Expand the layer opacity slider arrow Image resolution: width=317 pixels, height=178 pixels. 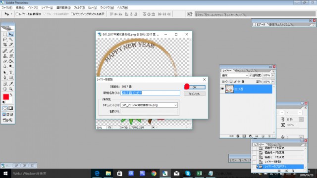pyautogui.click(x=273, y=75)
